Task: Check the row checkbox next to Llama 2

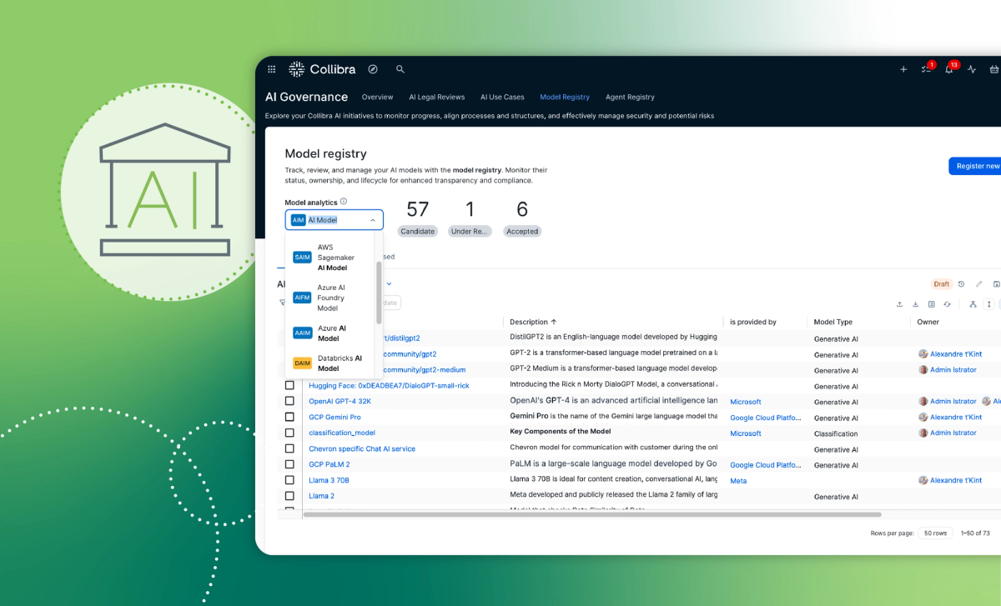Action: pyautogui.click(x=289, y=496)
